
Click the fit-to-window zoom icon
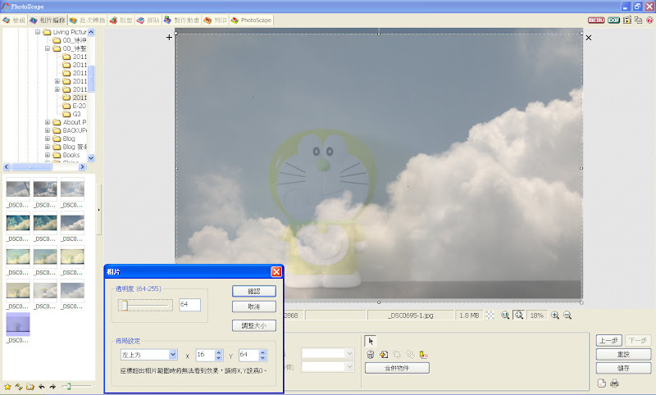pyautogui.click(x=519, y=316)
